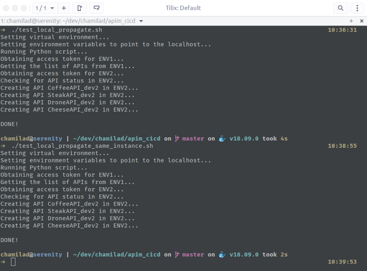Click the window close circle button
This screenshot has width=367, height=271.
click(6, 8)
